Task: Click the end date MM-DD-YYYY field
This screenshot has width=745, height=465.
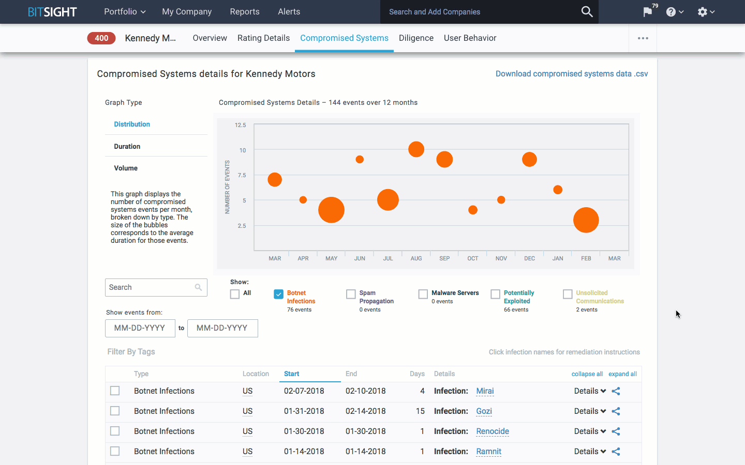Action: point(222,328)
